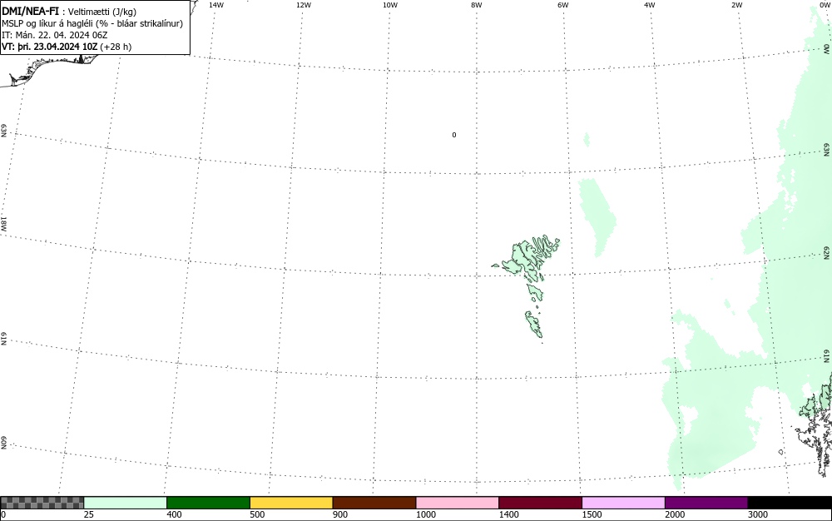This screenshot has width=832, height=521.
Task: Click the '(+28 h)' forecast offset text
Action: click(x=116, y=47)
